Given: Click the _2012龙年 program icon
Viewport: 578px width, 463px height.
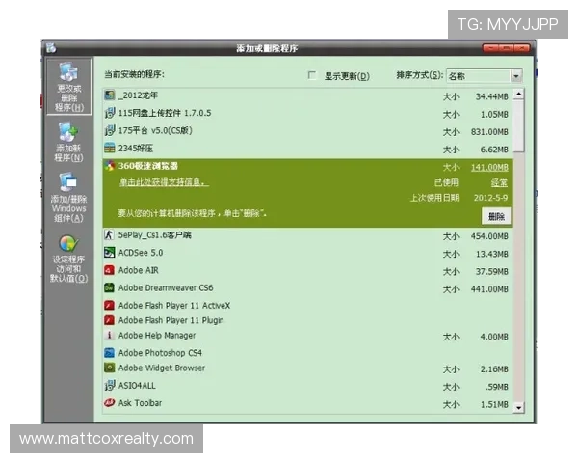Looking at the screenshot, I should click(x=110, y=95).
